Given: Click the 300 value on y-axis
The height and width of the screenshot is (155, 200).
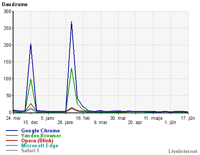Looking at the screenshot, I should [x=7, y=11].
